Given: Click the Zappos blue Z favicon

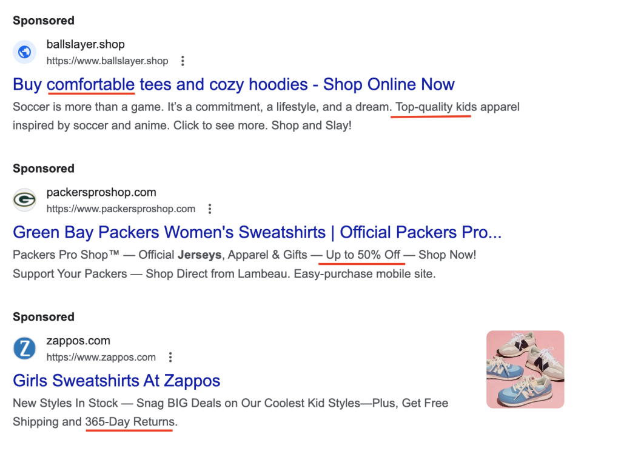Looking at the screenshot, I should [x=25, y=349].
